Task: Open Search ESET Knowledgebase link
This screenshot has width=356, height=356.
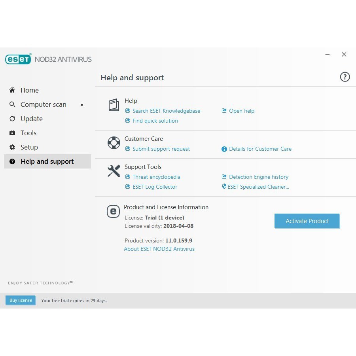Action: point(166,111)
